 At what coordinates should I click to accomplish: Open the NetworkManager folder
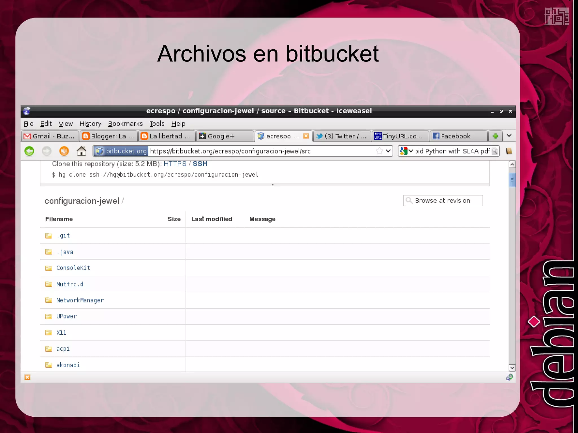click(80, 300)
